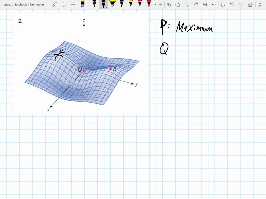
Task: Expand hidden pens with right chevron
Action: click(x=155, y=4)
